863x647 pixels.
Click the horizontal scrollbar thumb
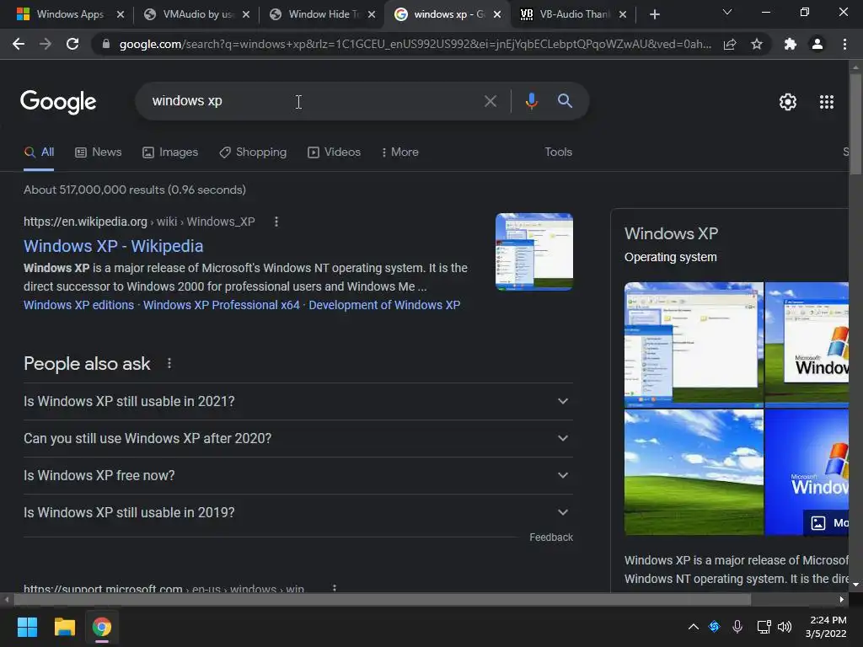tap(383, 600)
